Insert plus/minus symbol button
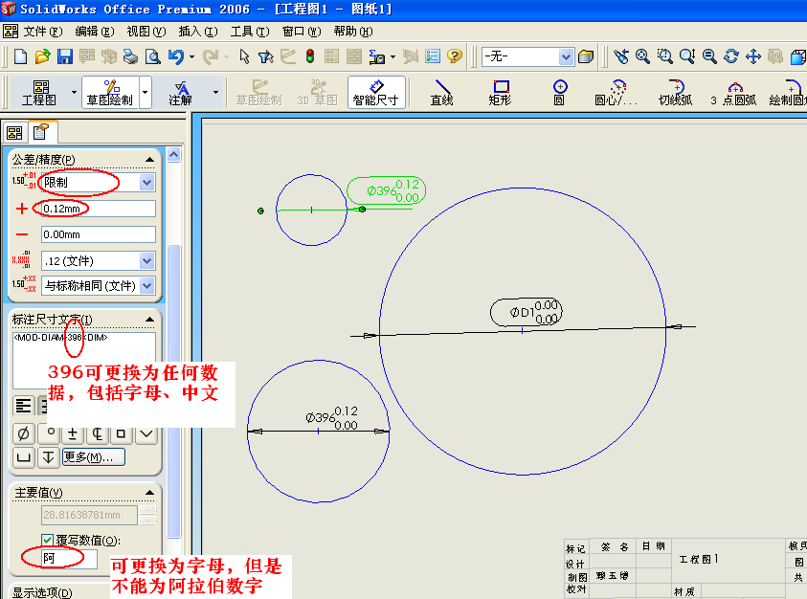The width and height of the screenshot is (807, 599). tap(73, 433)
